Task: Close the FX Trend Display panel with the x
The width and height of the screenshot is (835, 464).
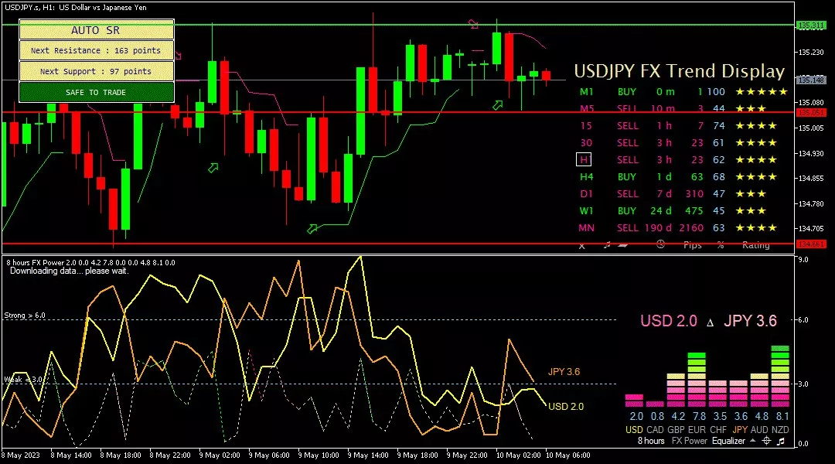Action: pyautogui.click(x=581, y=246)
